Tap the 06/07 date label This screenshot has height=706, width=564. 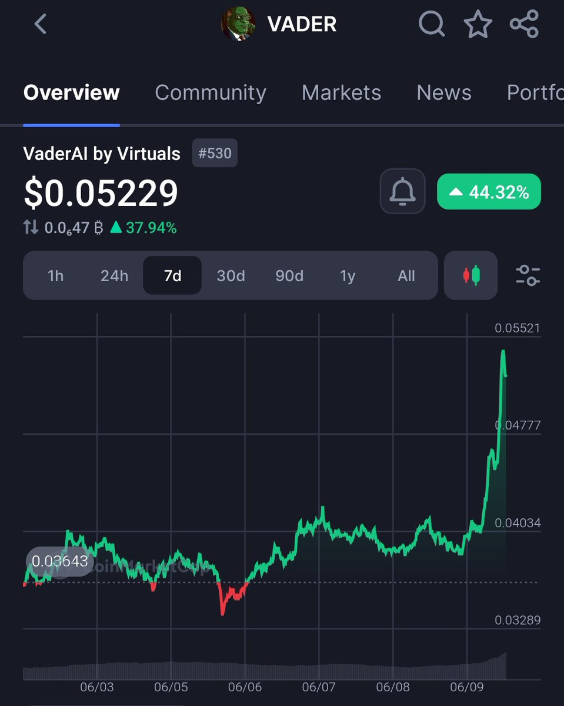click(x=319, y=687)
